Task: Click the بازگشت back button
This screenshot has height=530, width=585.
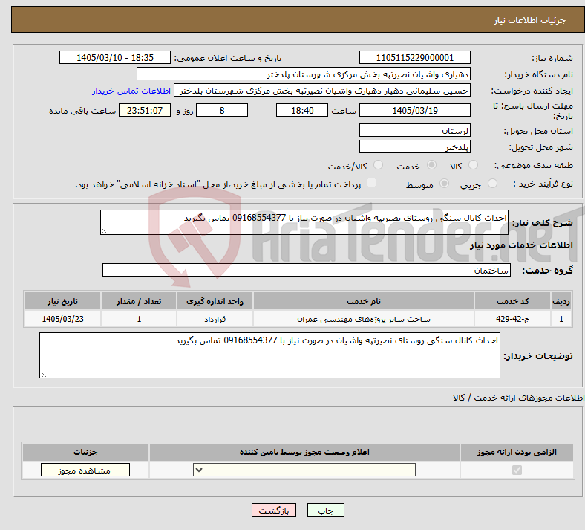Action: (274, 510)
